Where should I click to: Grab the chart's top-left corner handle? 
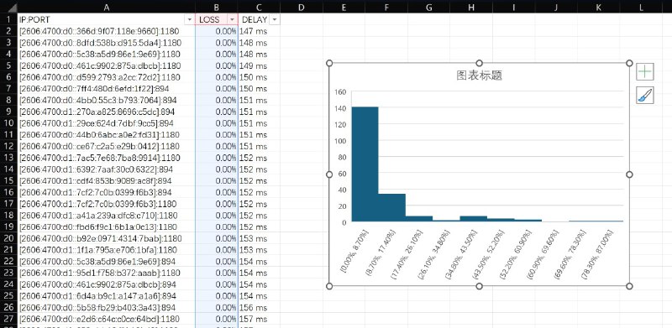tap(329, 63)
